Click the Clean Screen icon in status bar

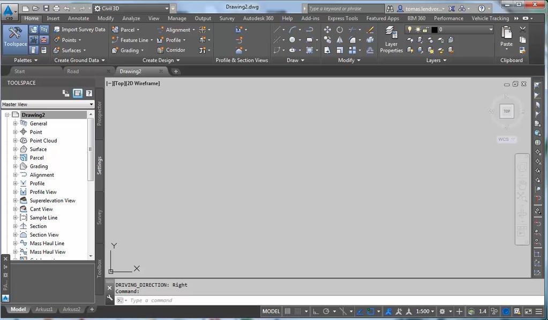click(x=528, y=311)
